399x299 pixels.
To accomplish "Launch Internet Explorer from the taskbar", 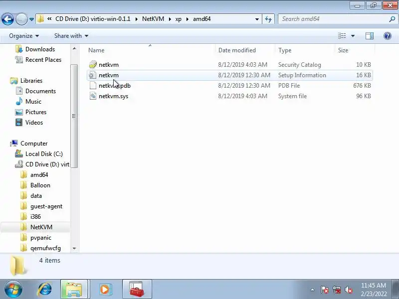I will 44,290.
